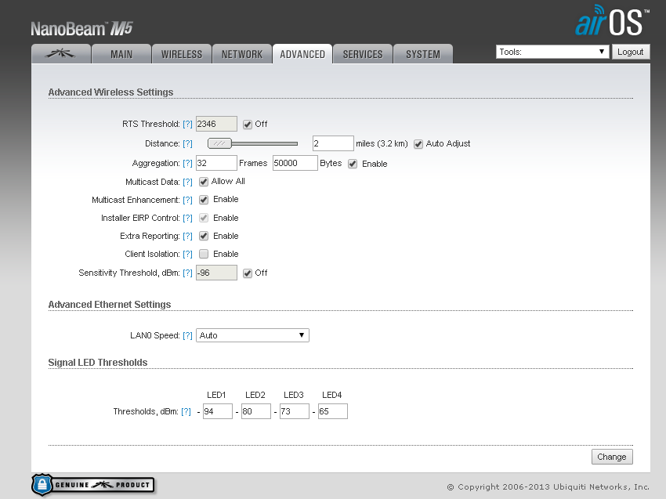Switch to the SYSTEM tab
This screenshot has height=499, width=666.
click(x=423, y=54)
